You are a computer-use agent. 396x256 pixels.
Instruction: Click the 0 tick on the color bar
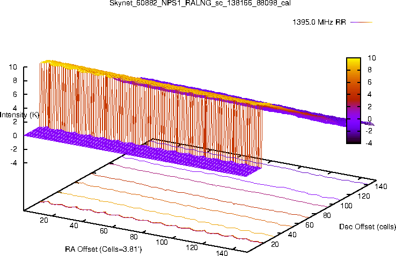370,119
